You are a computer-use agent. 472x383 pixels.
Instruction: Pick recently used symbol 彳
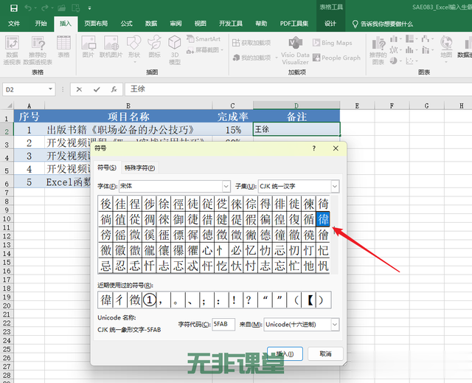(x=119, y=300)
